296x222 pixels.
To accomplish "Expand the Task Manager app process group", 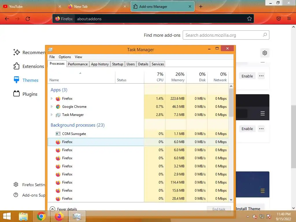I will 51,114.
